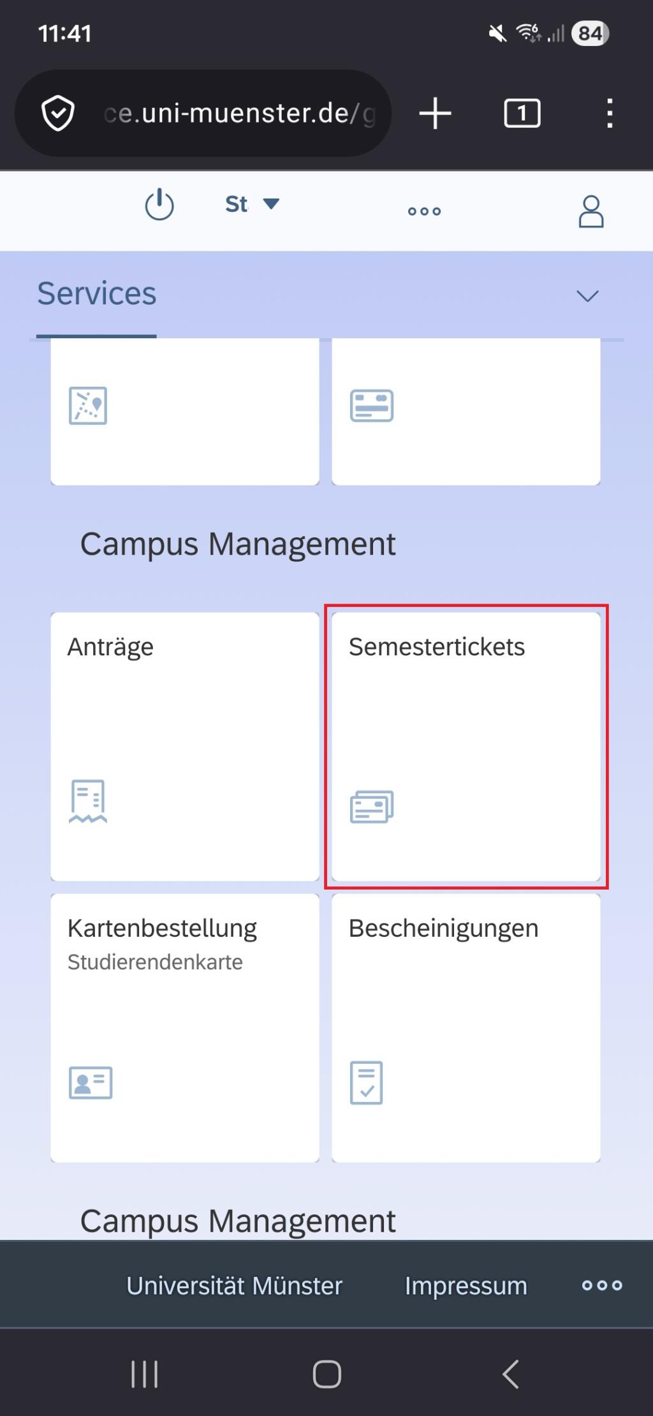Open the footer three-dots overflow menu

point(602,1285)
